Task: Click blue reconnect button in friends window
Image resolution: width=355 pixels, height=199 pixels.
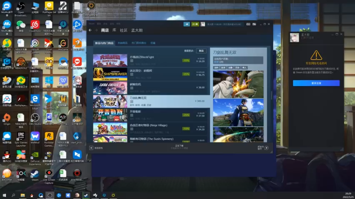Action: click(x=316, y=83)
